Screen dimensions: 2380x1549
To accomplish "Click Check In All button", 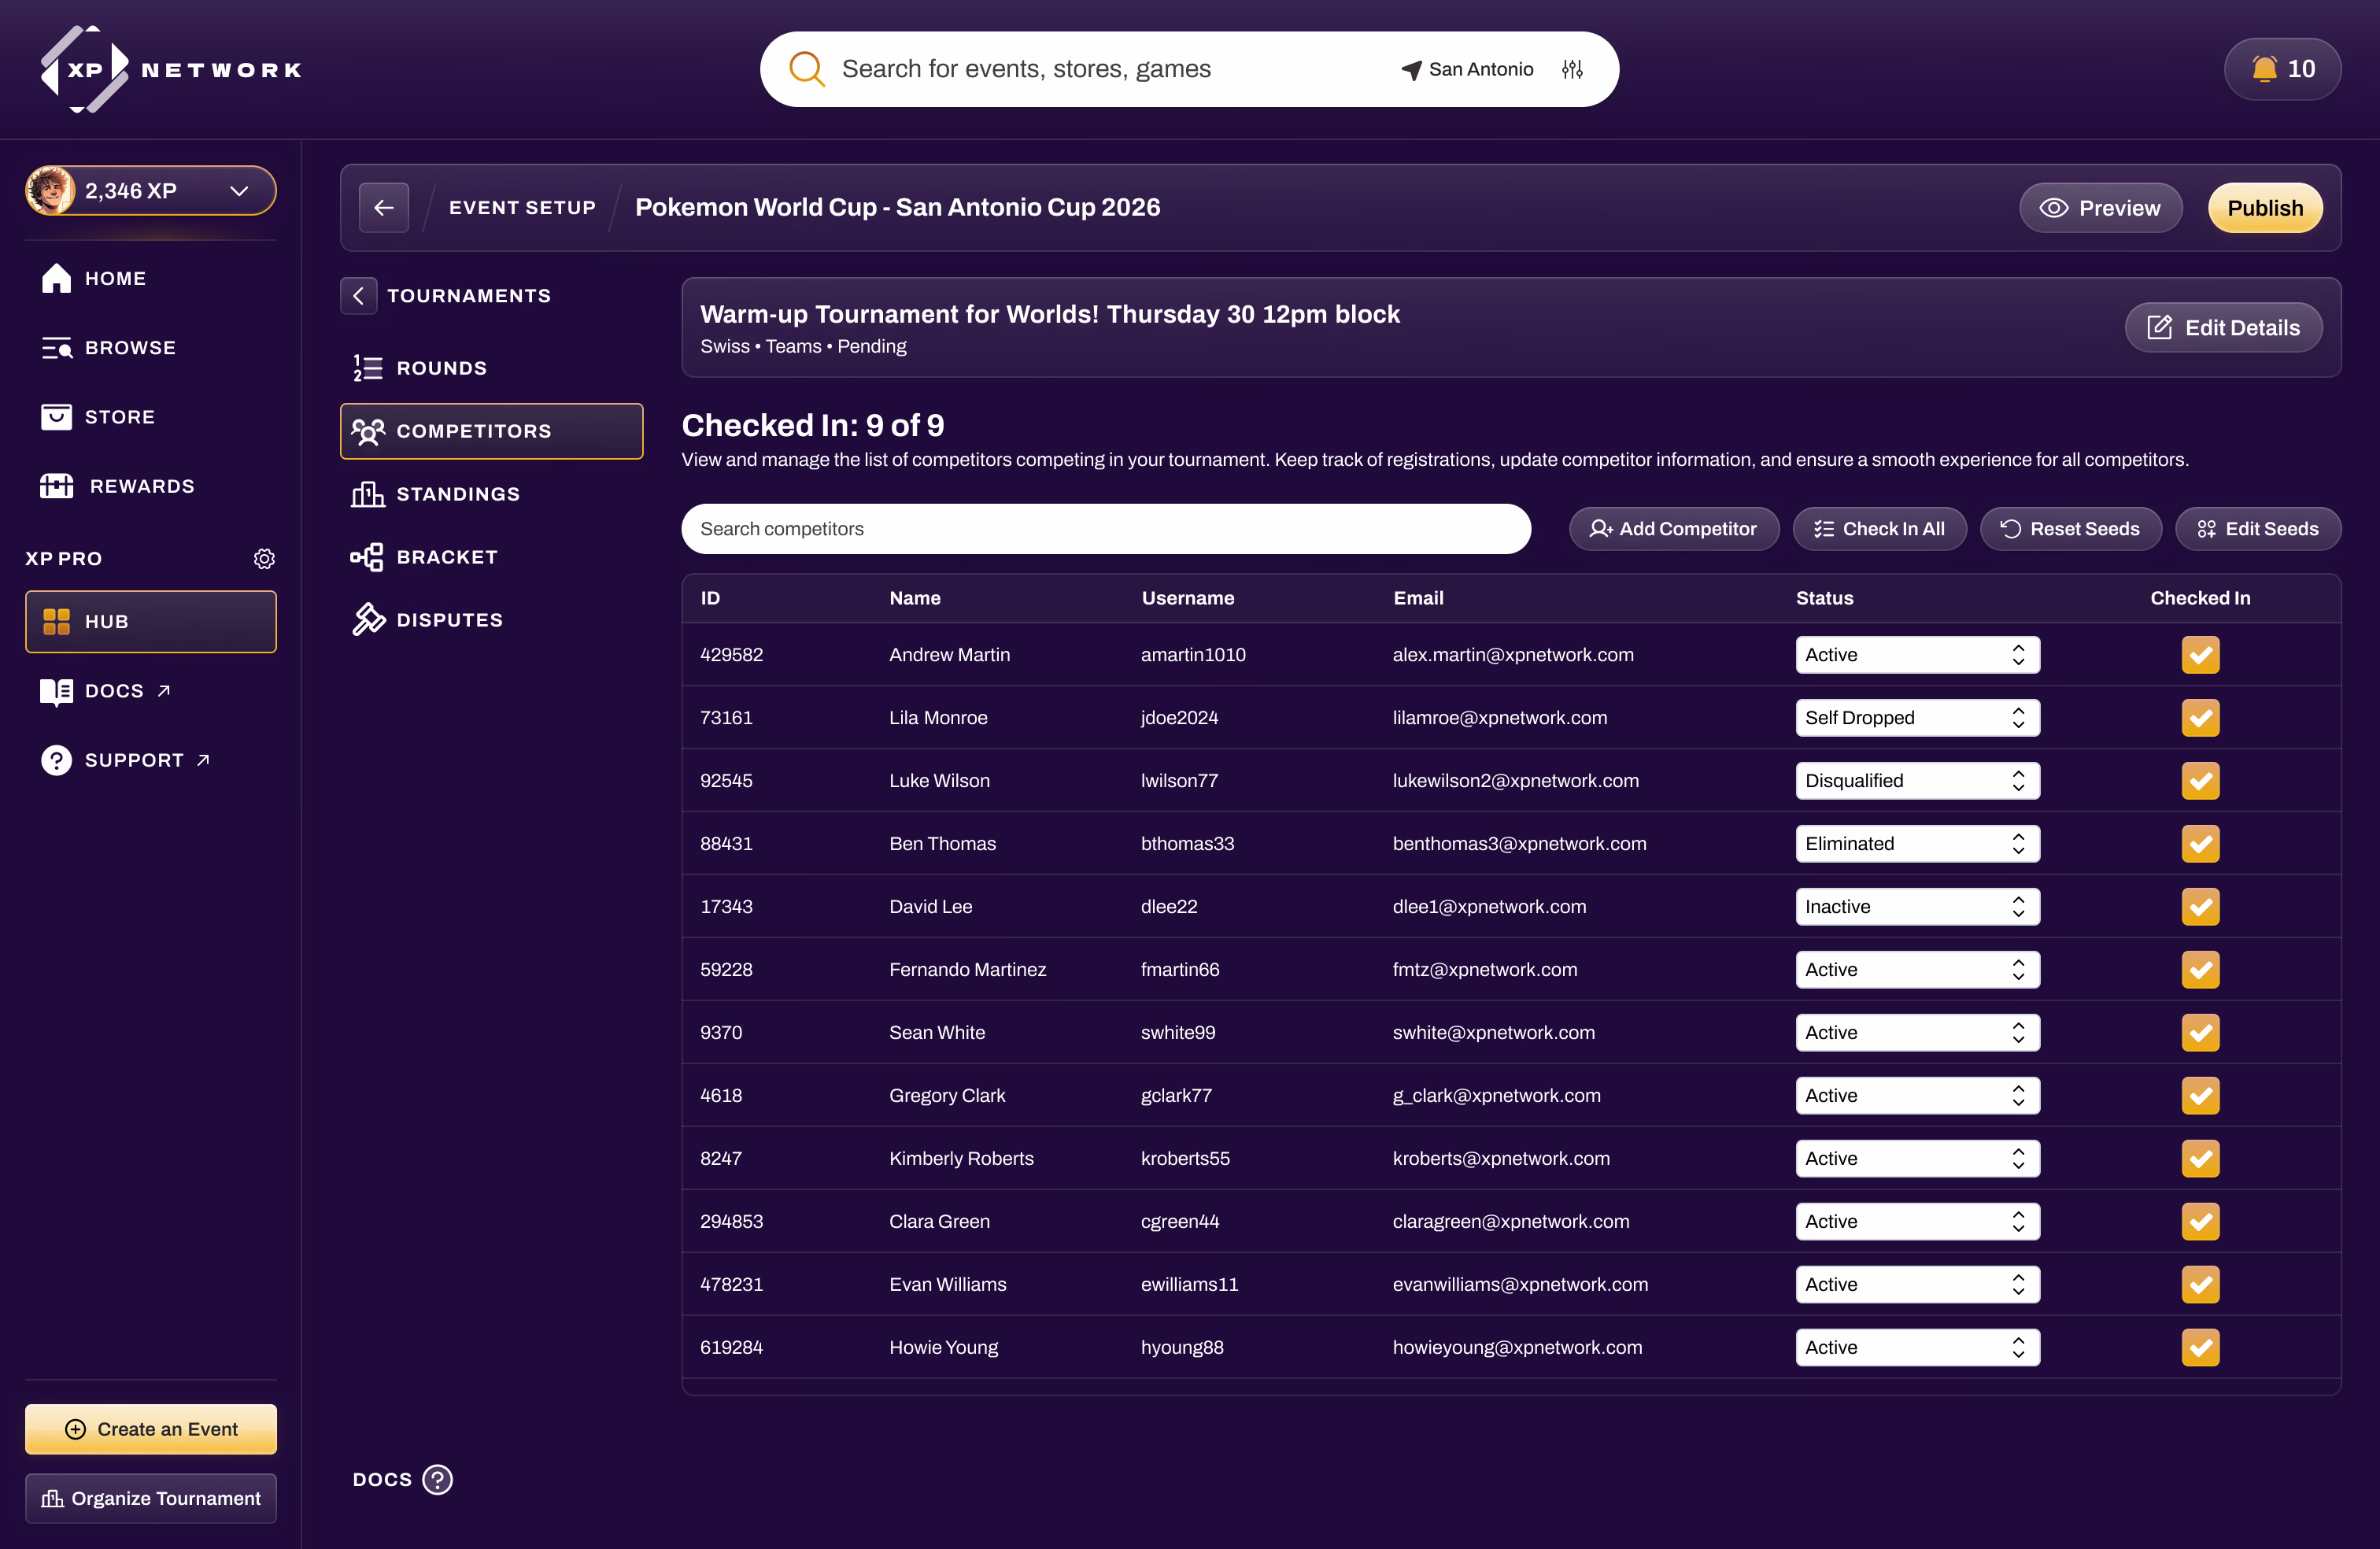I will 1880,528.
